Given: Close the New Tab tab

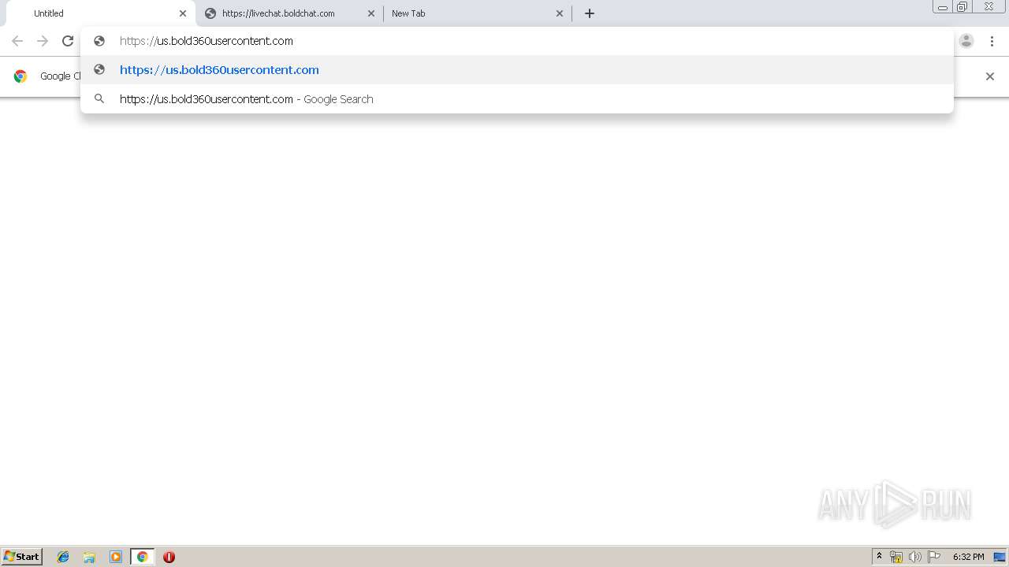Looking at the screenshot, I should [560, 13].
